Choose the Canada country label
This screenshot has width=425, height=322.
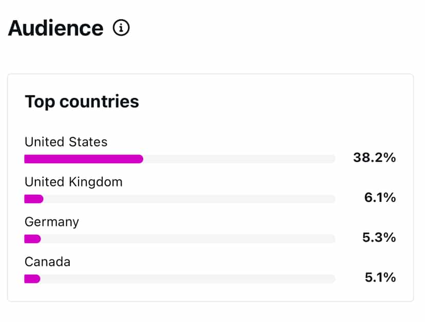coord(48,262)
